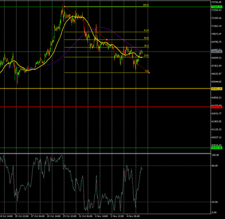
Task: Select the Fibonacci anchor point at the 0.0 level
Action: pyautogui.click(x=149, y=72)
